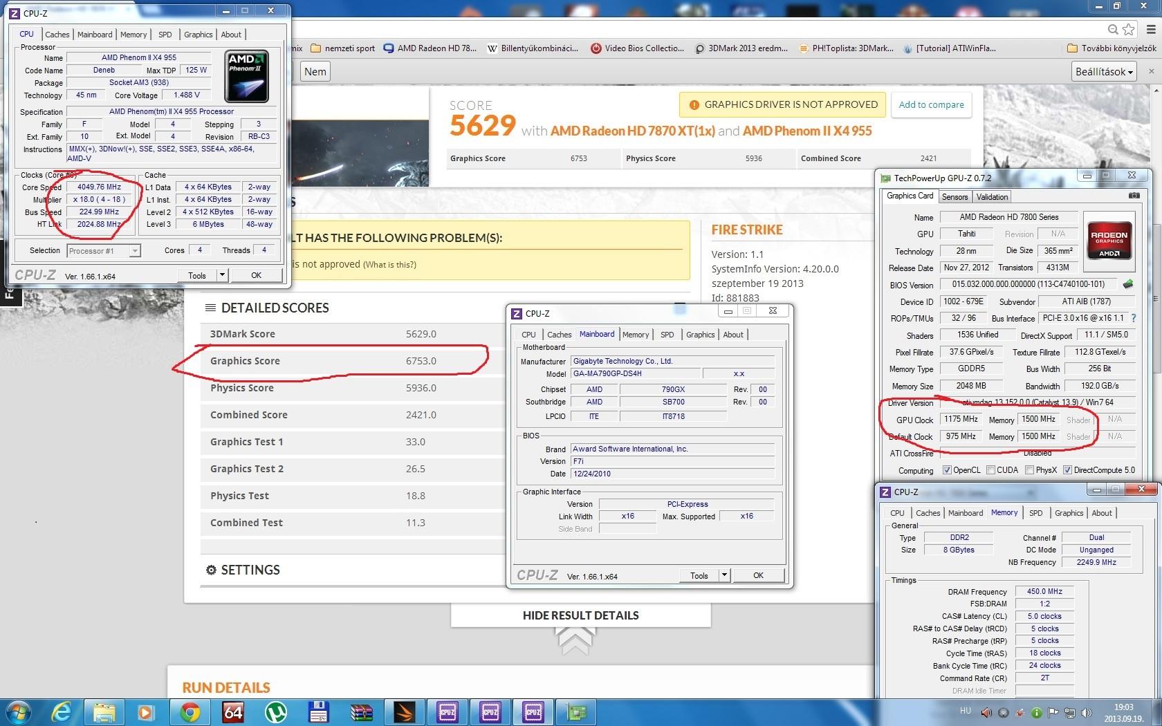Open the nemzeti sport bookmark folder
The height and width of the screenshot is (726, 1162).
(x=343, y=48)
